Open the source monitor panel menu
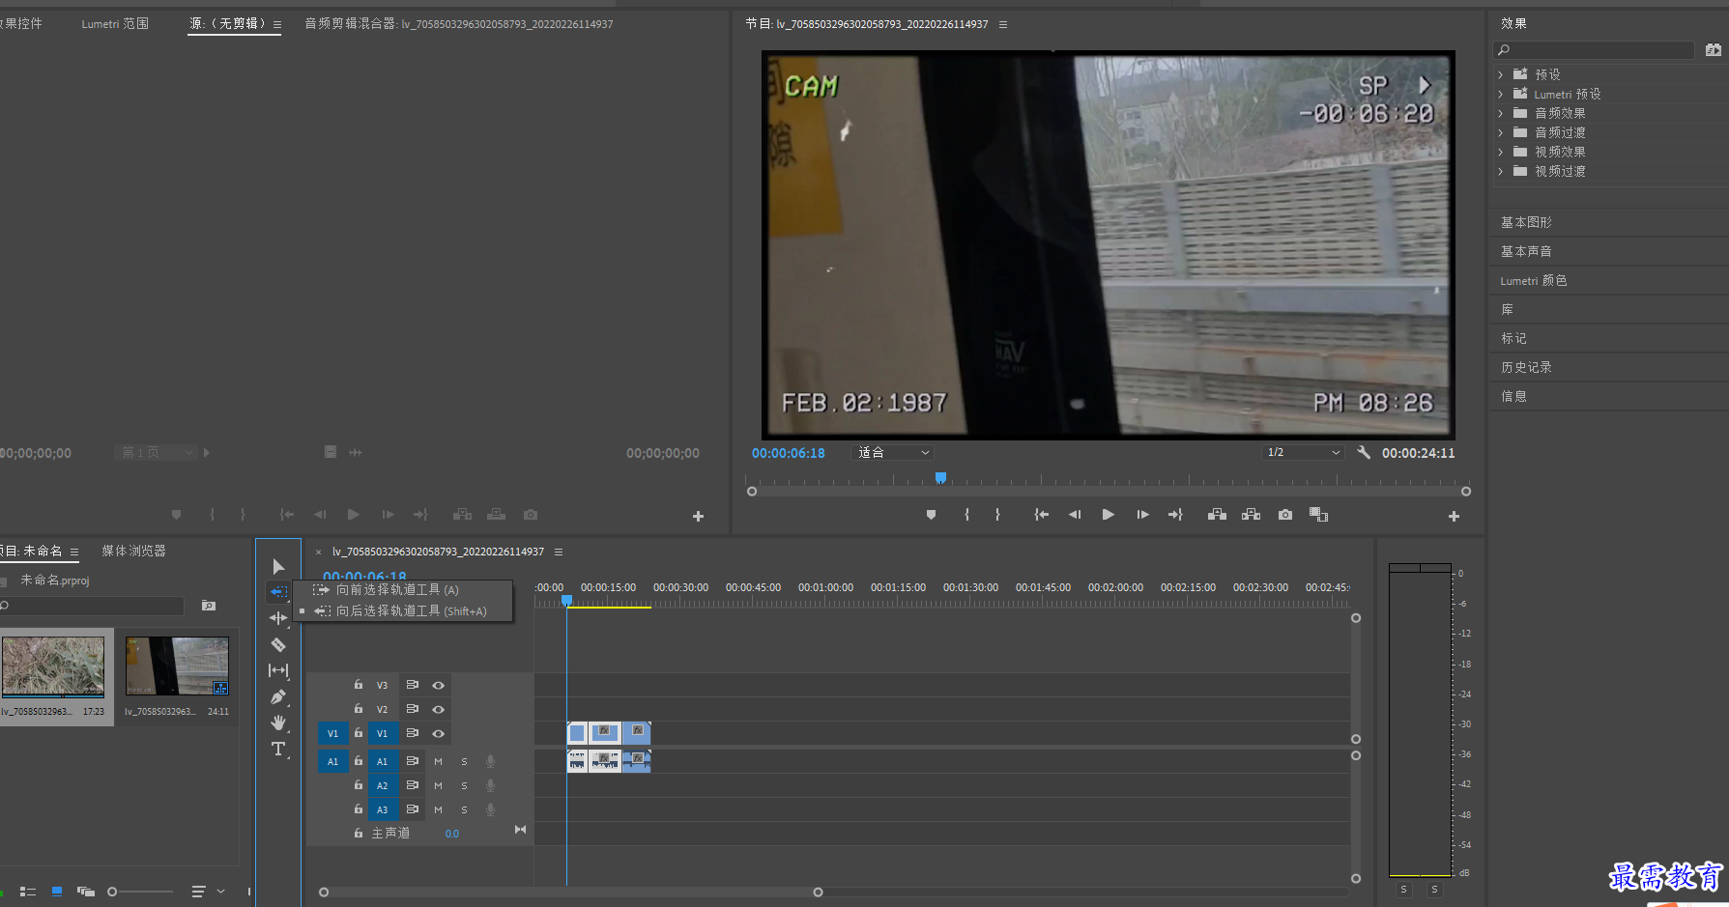 277,24
